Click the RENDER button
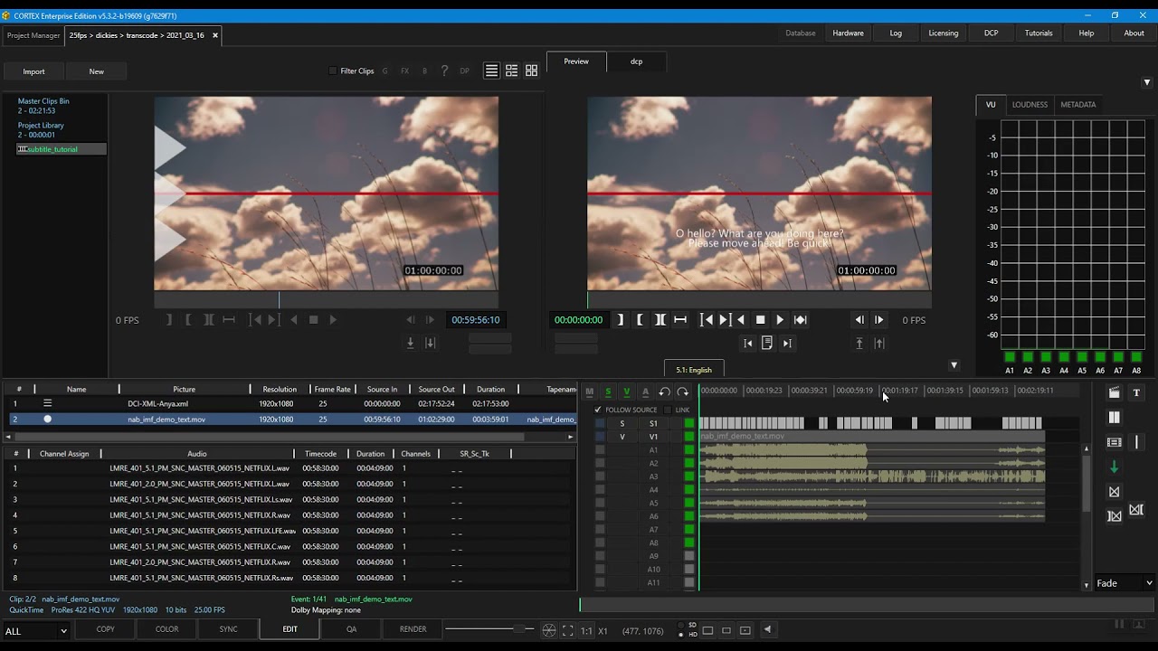Screen dimensions: 1158x651 [x=413, y=628]
